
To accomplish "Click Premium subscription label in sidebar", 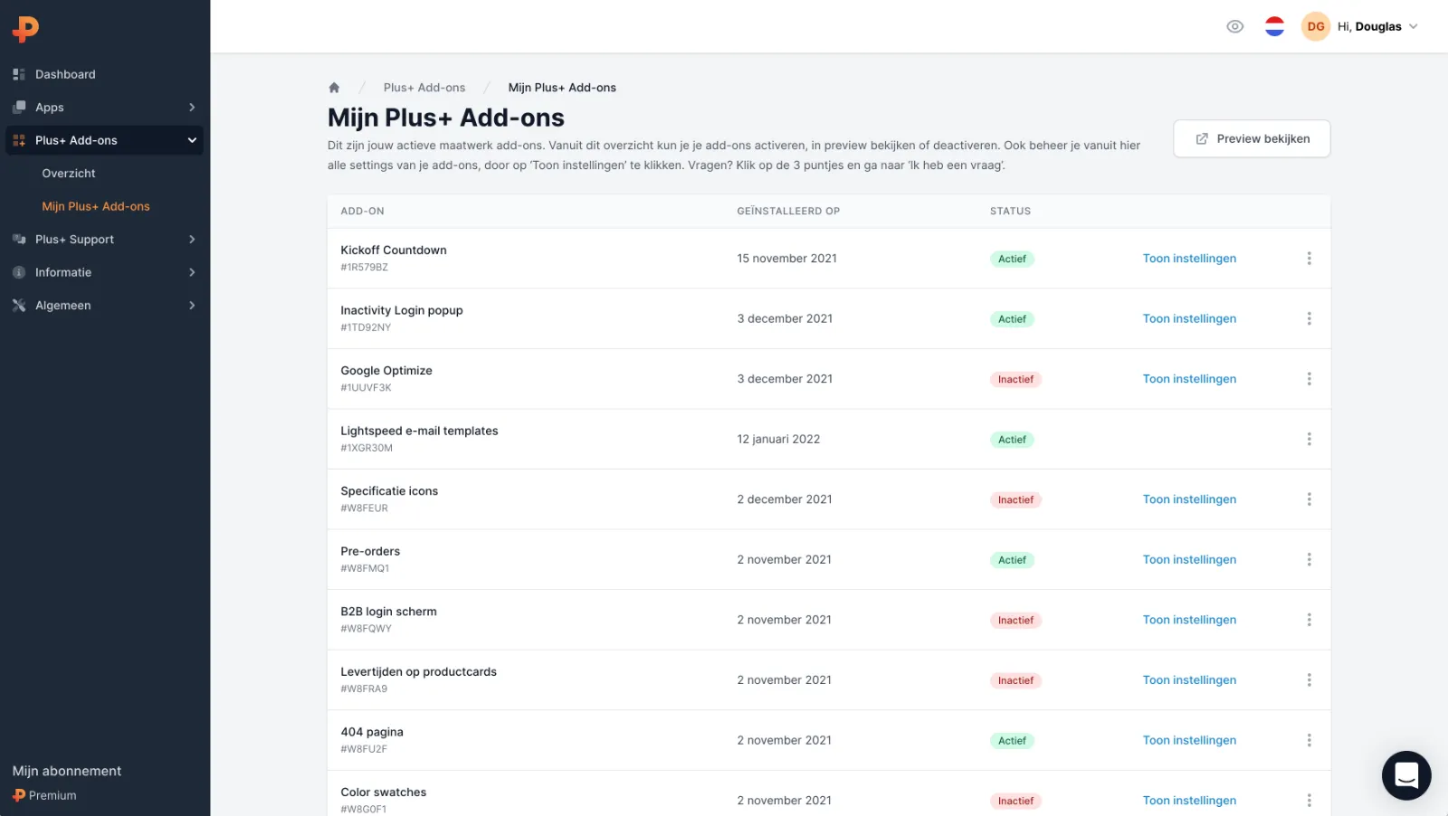I will coord(44,796).
